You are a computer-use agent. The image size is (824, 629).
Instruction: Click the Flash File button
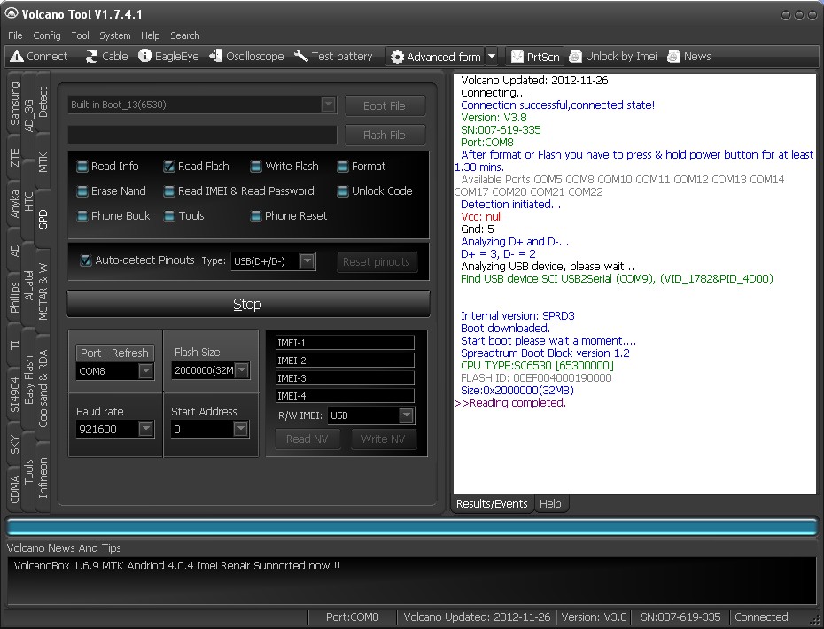(x=385, y=135)
